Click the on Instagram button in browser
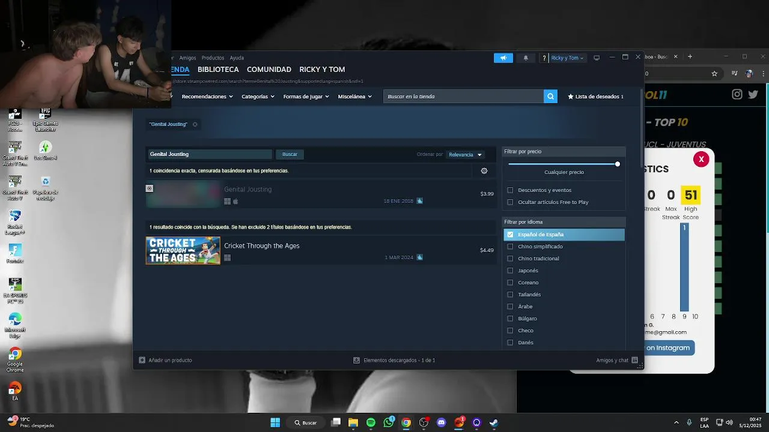This screenshot has width=769, height=432. tap(667, 348)
